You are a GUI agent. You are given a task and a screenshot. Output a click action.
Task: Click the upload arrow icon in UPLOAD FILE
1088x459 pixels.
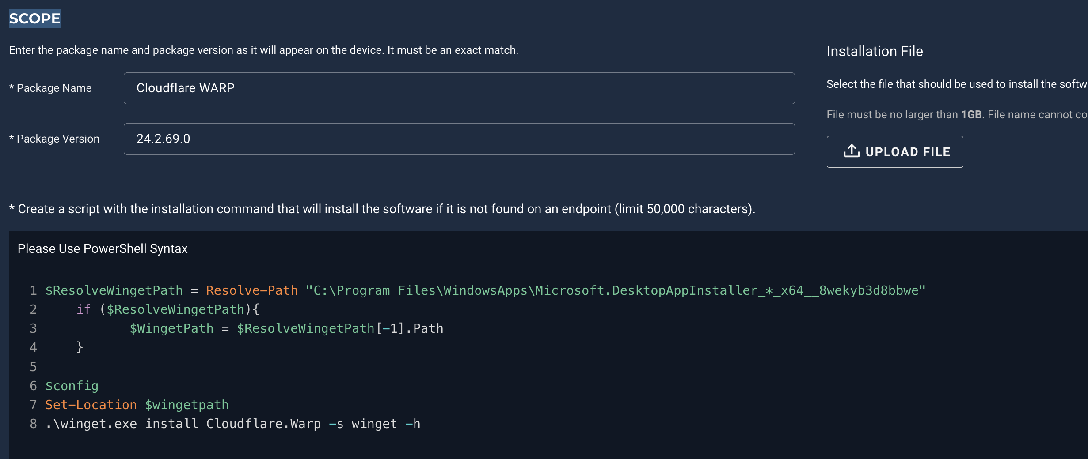click(x=852, y=151)
